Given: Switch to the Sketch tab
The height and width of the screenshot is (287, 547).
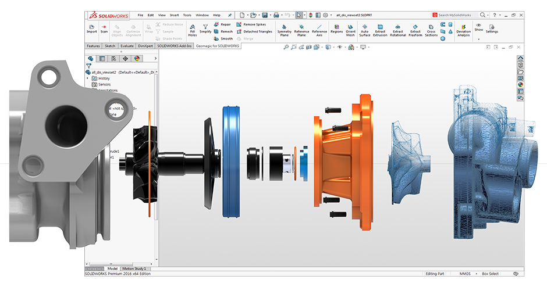Looking at the screenshot, I should click(x=110, y=46).
